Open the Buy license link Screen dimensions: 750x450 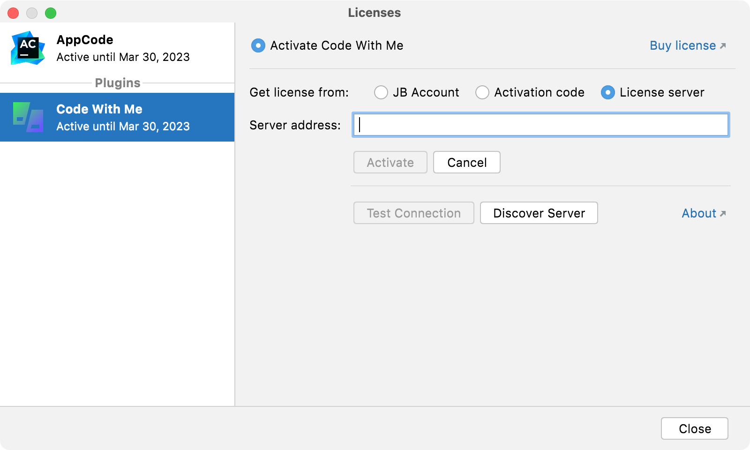(x=688, y=45)
